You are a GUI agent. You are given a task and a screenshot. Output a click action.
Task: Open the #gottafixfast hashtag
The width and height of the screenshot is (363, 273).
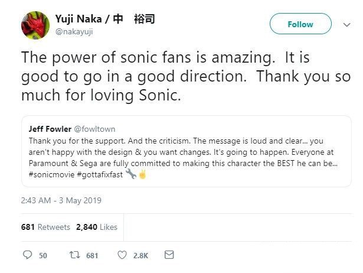[100, 174]
